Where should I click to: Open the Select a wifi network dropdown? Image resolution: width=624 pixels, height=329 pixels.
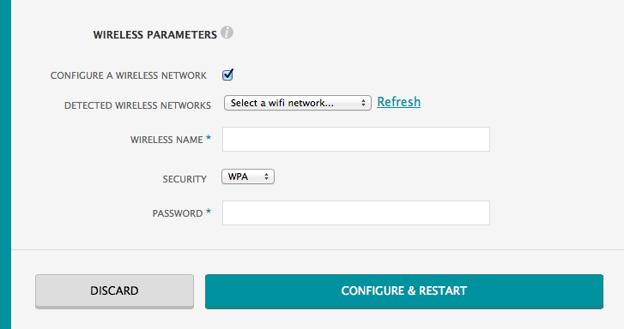coord(298,103)
